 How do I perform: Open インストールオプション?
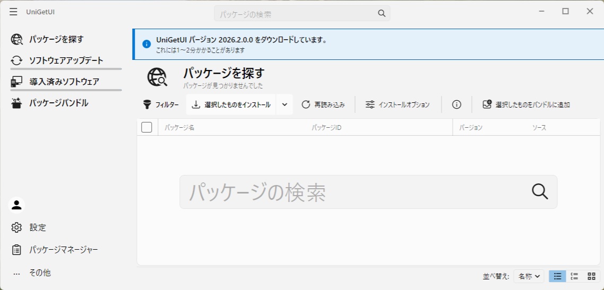pyautogui.click(x=397, y=104)
